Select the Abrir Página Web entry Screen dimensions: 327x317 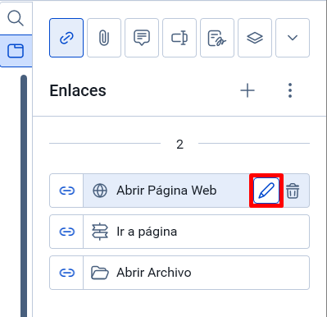(x=166, y=191)
